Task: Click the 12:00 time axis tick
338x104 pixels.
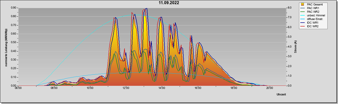Action: point(126,88)
